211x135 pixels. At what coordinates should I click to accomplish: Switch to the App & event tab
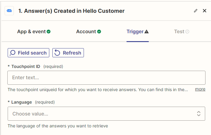(31, 31)
